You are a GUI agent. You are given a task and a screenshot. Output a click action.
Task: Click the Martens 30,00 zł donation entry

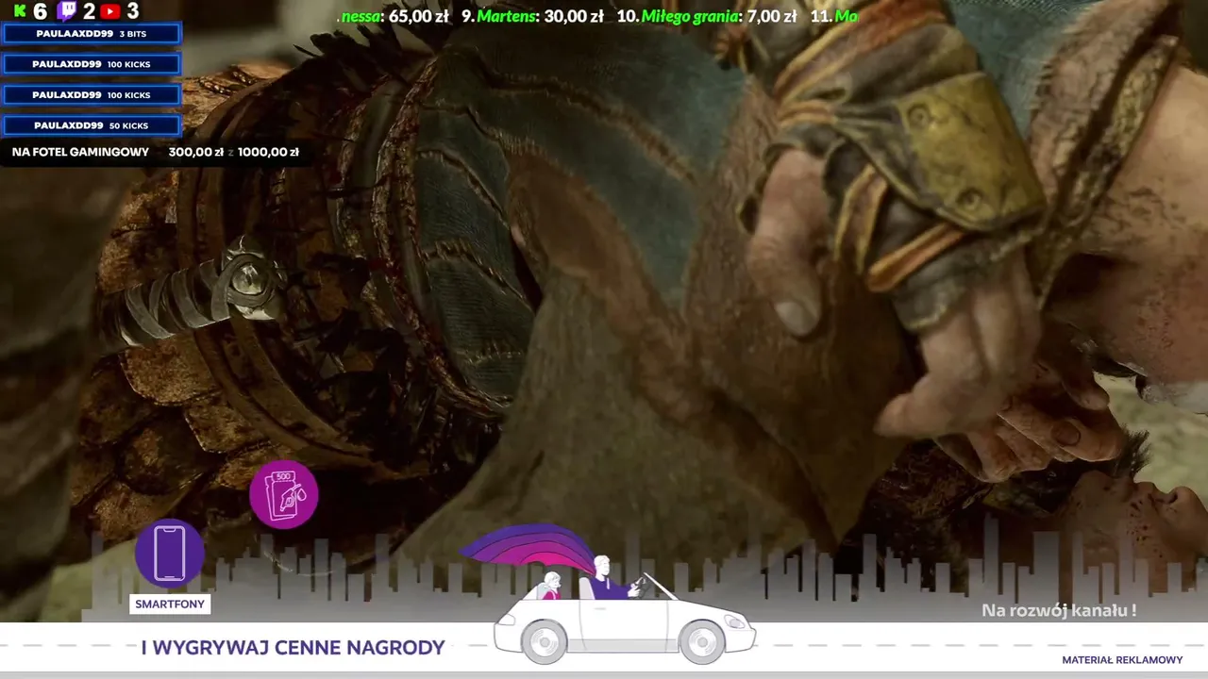point(532,16)
